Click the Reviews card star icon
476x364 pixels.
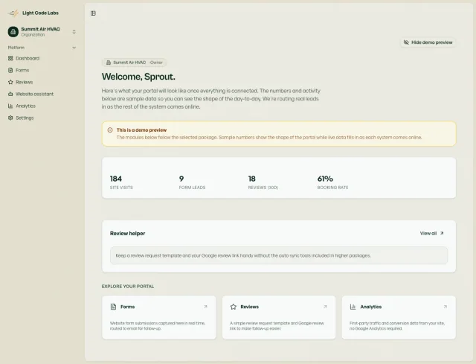click(233, 307)
